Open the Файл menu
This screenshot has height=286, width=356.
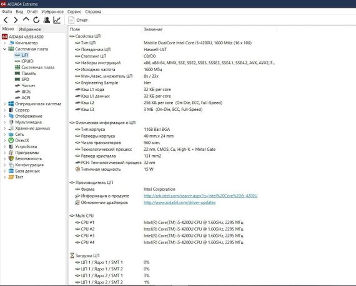click(7, 12)
